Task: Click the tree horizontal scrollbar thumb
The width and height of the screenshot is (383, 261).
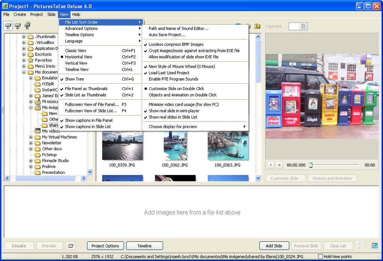Action: 45,178
